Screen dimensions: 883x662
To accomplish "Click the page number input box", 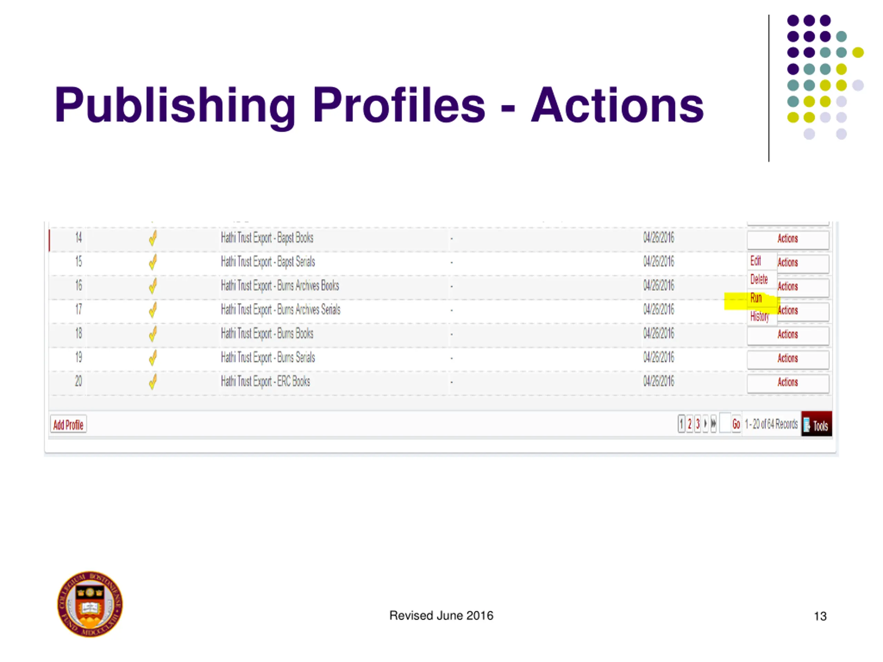I will click(x=725, y=423).
